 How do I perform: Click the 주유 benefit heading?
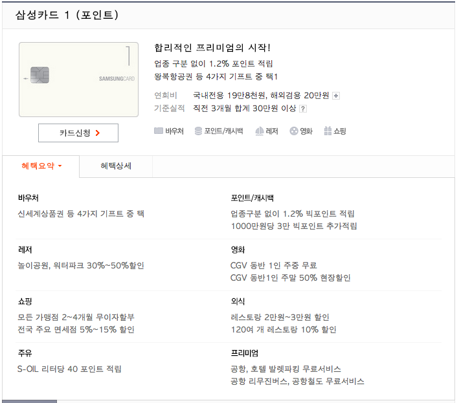pos(25,353)
